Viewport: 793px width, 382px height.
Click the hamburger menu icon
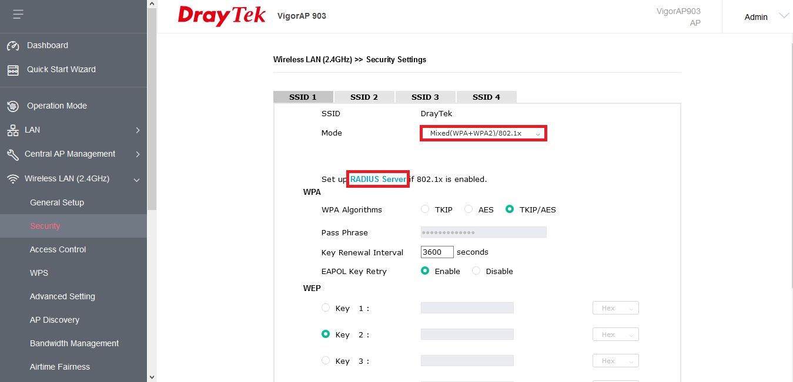[x=18, y=14]
